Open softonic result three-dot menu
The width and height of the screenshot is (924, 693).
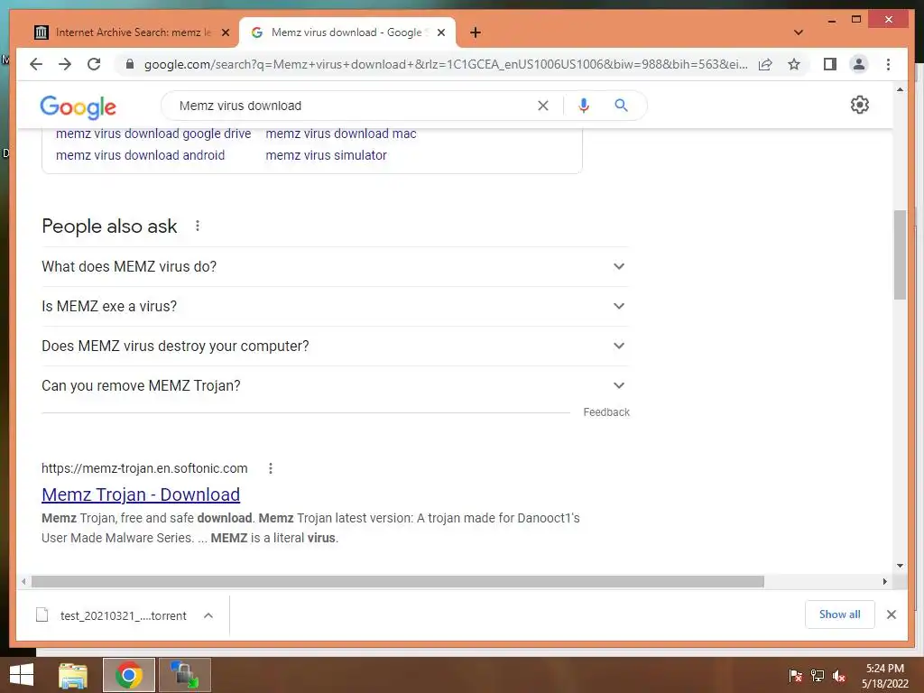271,468
